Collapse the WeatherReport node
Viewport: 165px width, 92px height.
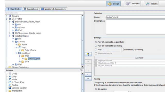coord(10,36)
